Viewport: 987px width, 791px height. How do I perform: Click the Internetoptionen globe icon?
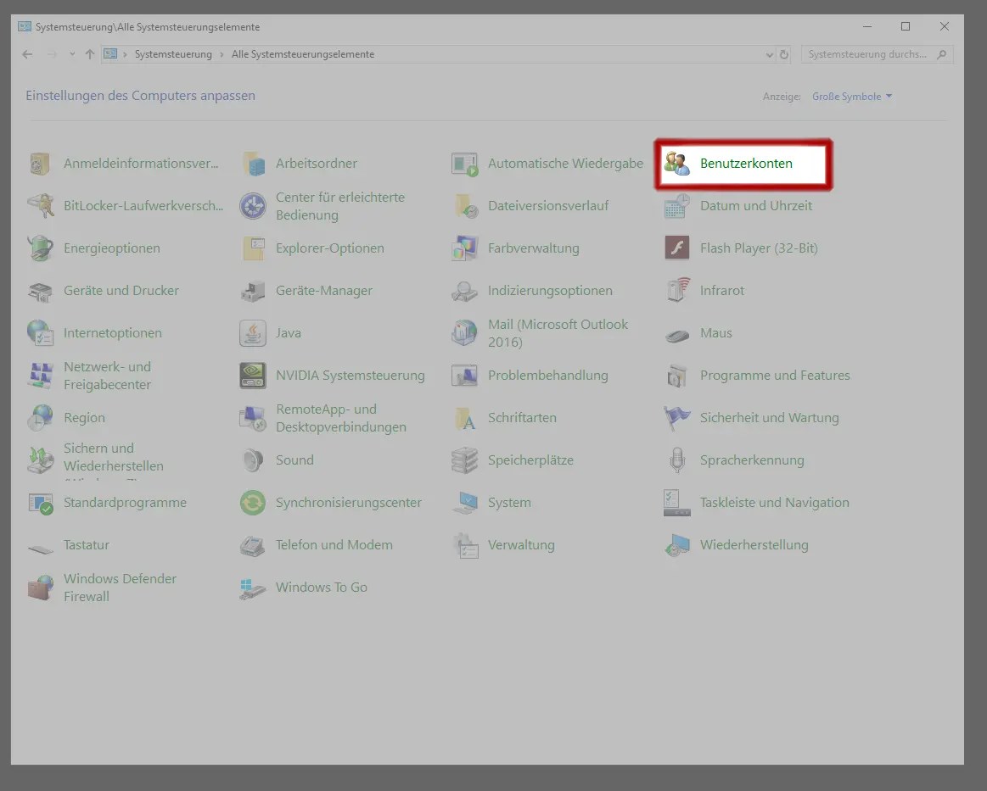coord(40,332)
